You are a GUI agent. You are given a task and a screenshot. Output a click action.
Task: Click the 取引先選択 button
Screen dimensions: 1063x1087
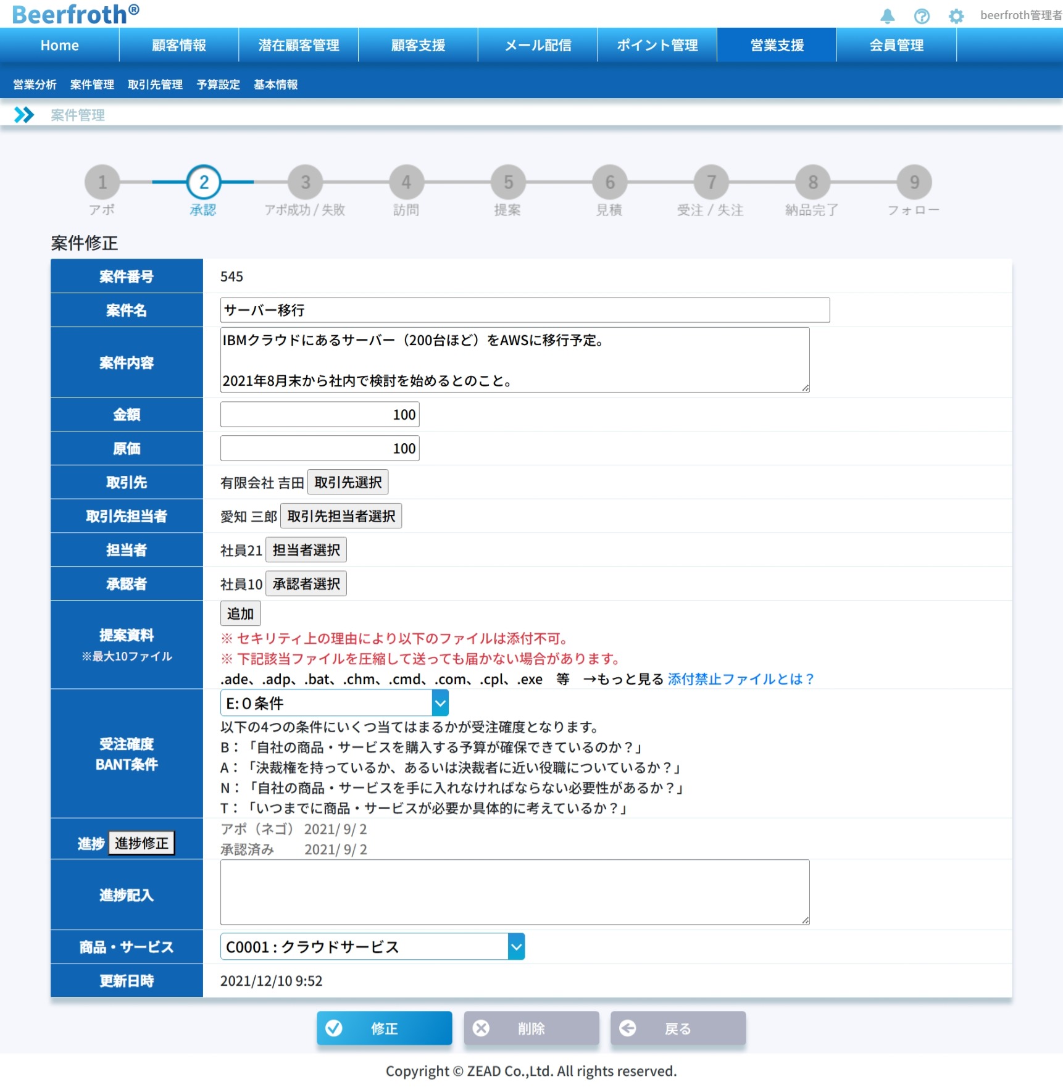tap(348, 482)
